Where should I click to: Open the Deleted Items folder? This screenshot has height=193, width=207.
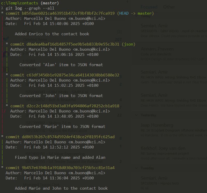pyautogui.click(x=35, y=39)
